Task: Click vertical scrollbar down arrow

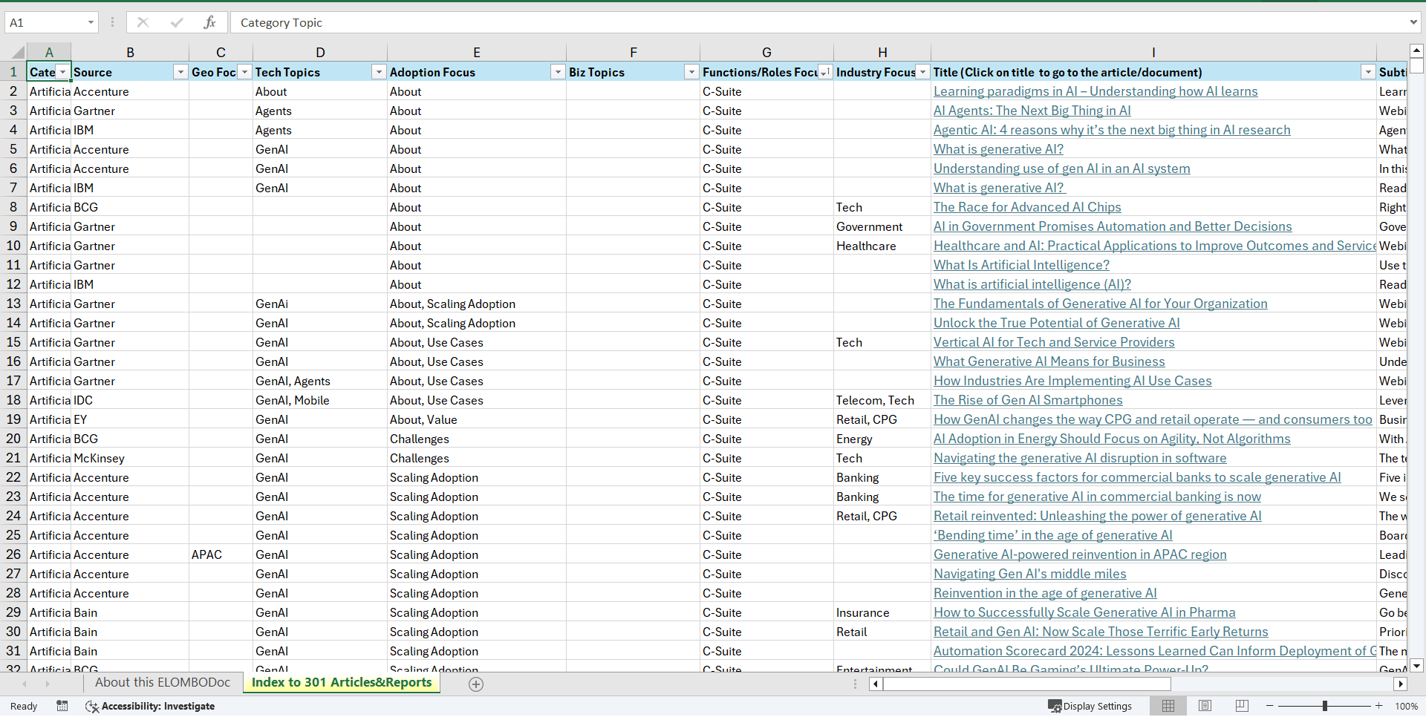Action: pos(1416,665)
